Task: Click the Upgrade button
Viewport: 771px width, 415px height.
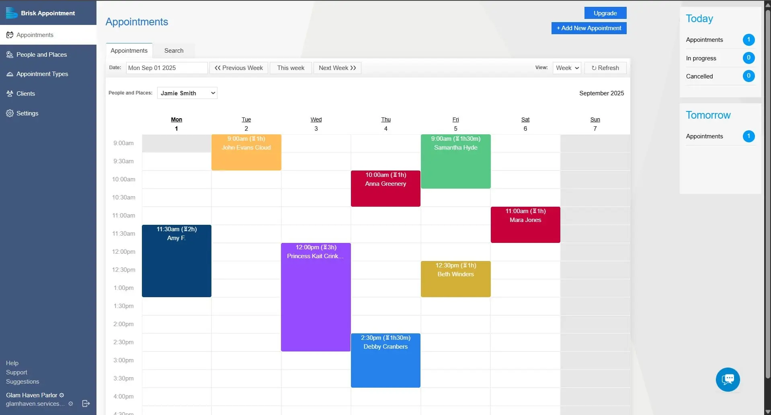Action: point(605,13)
